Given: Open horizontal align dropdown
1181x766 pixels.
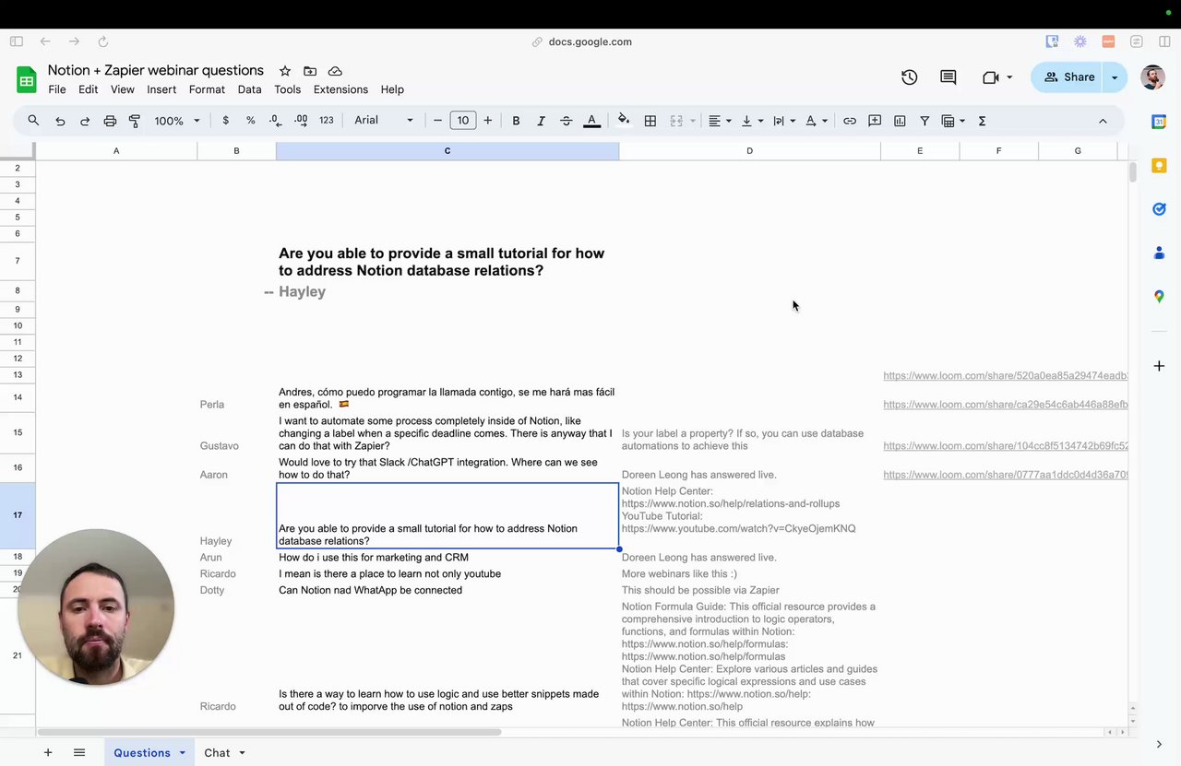Looking at the screenshot, I should pyautogui.click(x=720, y=121).
